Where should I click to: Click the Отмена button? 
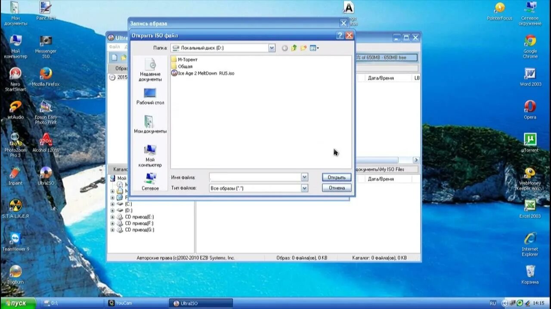pyautogui.click(x=337, y=188)
